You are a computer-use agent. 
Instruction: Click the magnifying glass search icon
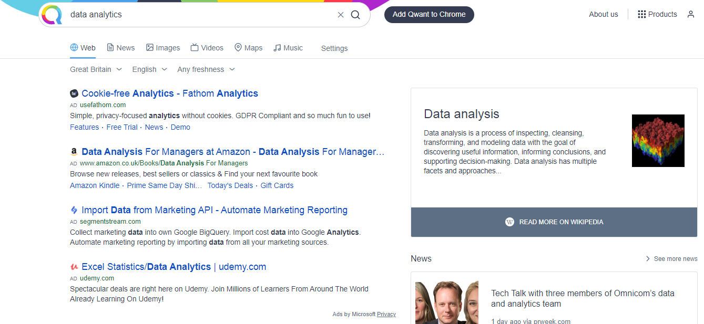[355, 15]
